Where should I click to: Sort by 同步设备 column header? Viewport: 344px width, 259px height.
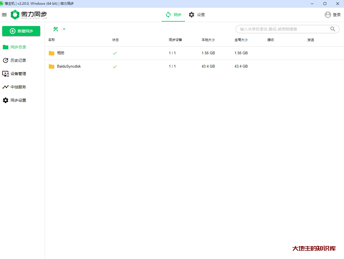pos(175,40)
